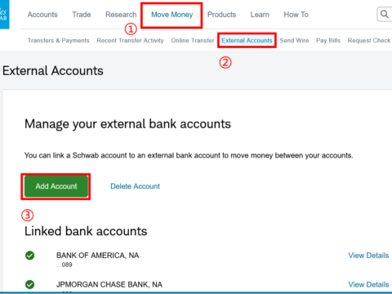Click JPMorgan Chase green checkmark icon
Viewport: 392px width, 294px height.
(x=29, y=284)
